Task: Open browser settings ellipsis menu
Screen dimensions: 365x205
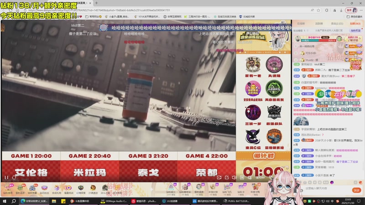Action: pyautogui.click(x=361, y=10)
